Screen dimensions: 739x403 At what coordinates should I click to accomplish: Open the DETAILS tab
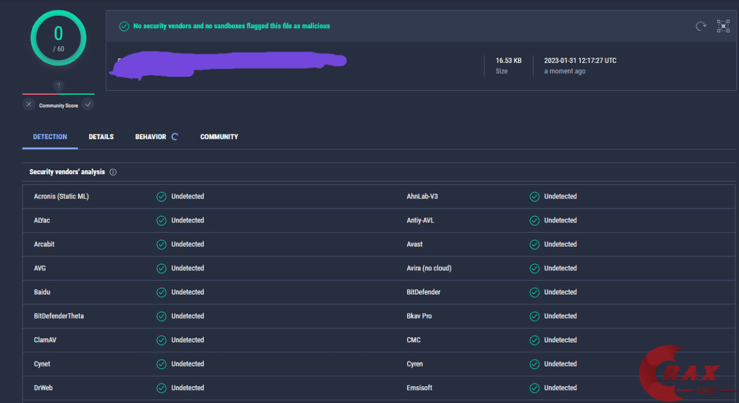point(101,137)
